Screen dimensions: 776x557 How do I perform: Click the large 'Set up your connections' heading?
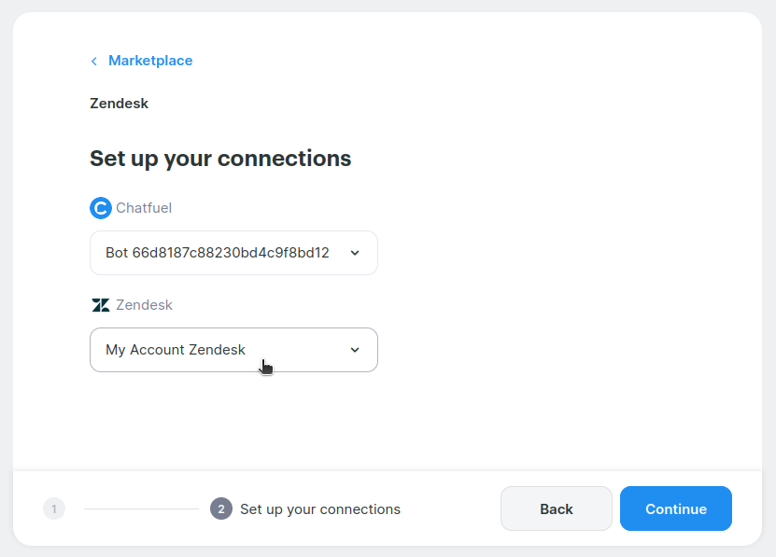click(x=220, y=159)
